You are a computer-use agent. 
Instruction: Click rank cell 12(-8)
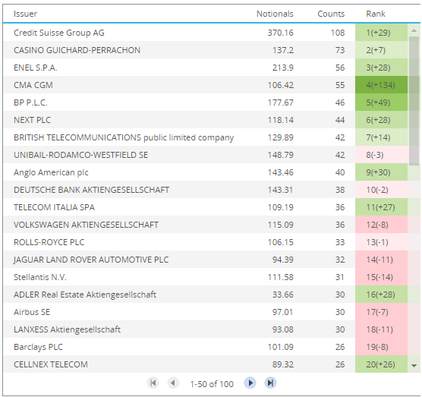point(381,225)
